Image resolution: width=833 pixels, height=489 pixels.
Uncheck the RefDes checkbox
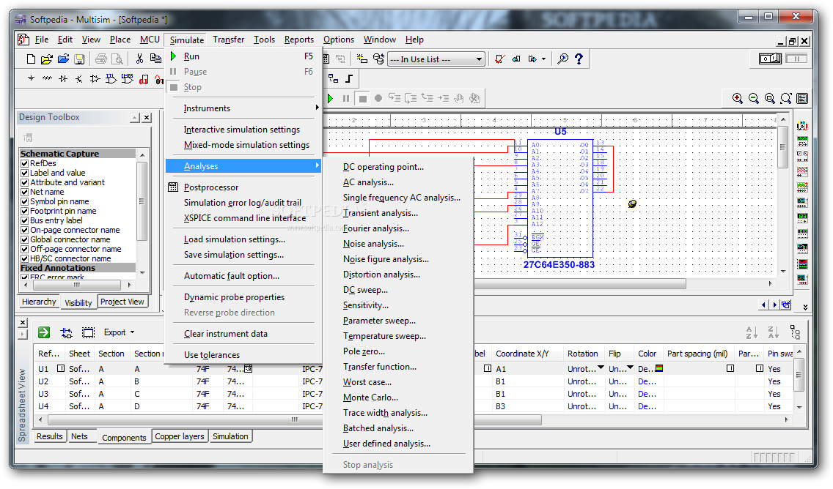point(24,163)
